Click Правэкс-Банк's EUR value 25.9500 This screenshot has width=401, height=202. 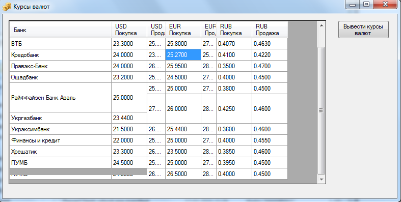[183, 66]
